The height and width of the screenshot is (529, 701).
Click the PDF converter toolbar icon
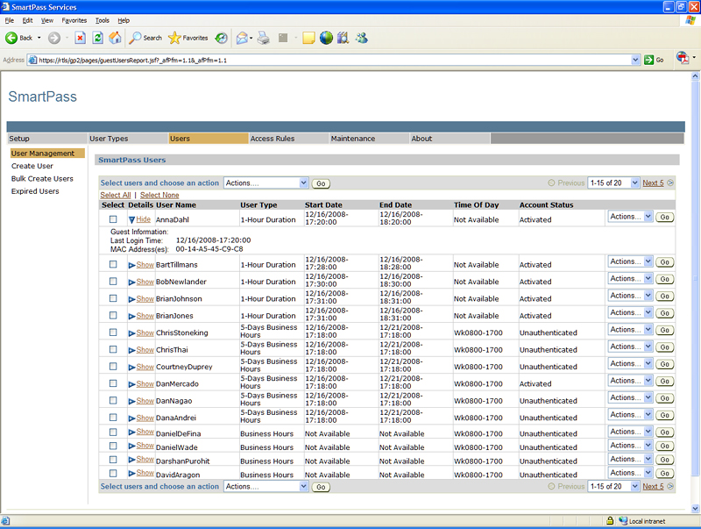[x=683, y=58]
